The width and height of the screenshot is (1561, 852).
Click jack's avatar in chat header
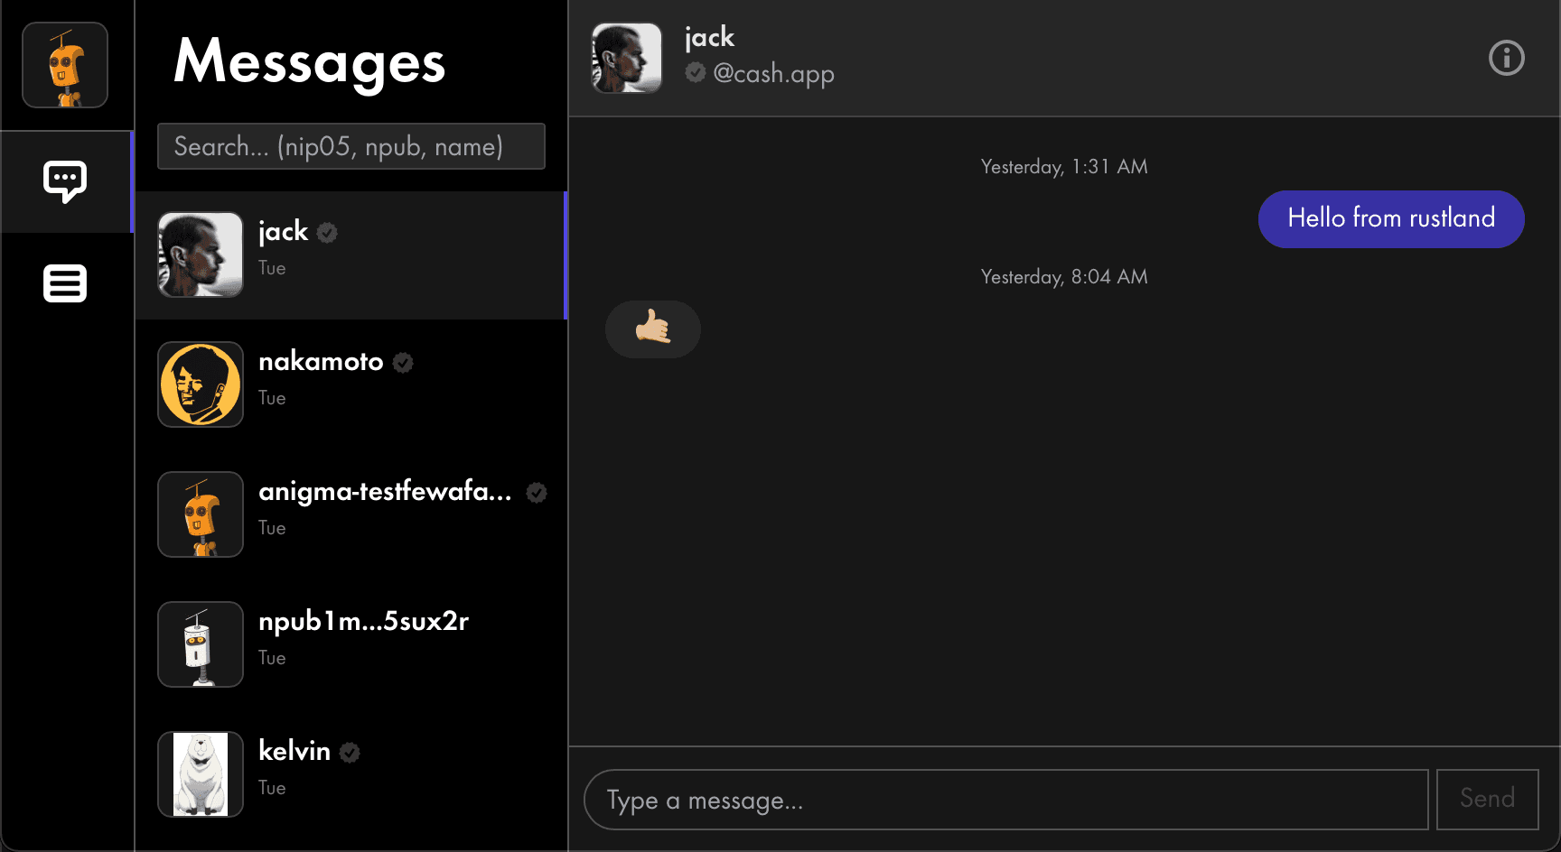tap(627, 58)
